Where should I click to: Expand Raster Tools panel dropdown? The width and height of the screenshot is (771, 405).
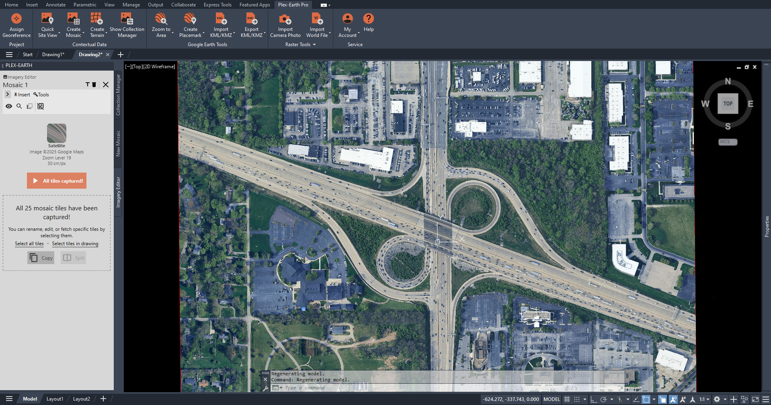[314, 45]
